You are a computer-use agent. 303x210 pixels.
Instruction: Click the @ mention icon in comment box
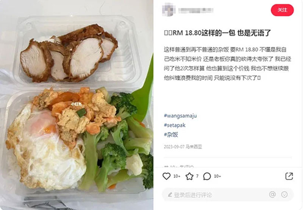tap(272, 194)
